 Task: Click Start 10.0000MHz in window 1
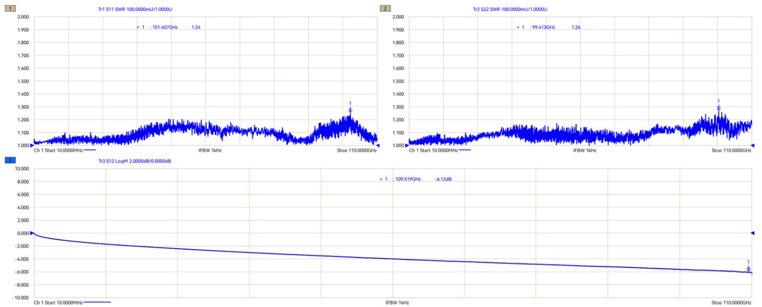pyautogui.click(x=58, y=150)
